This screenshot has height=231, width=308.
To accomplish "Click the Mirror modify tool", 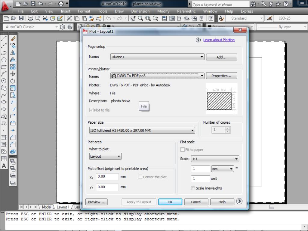I will click(13, 53).
